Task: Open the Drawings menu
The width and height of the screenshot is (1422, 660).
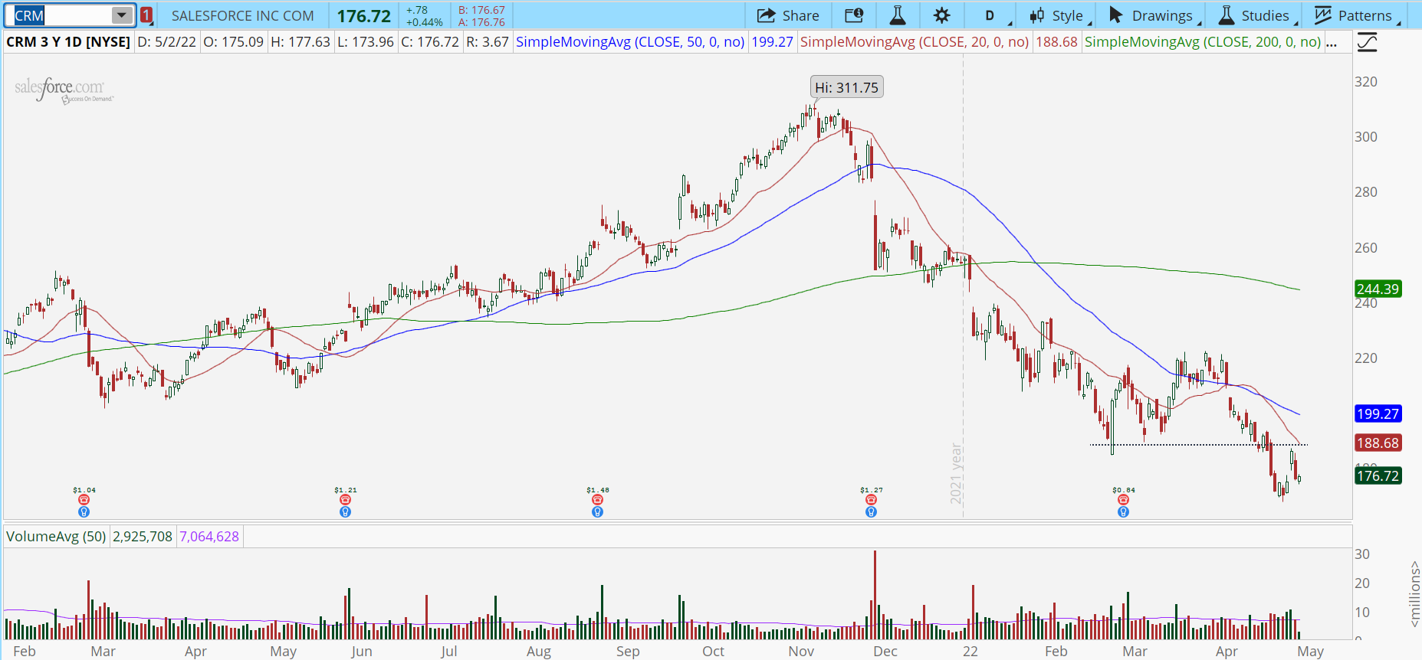Action: (x=1152, y=15)
